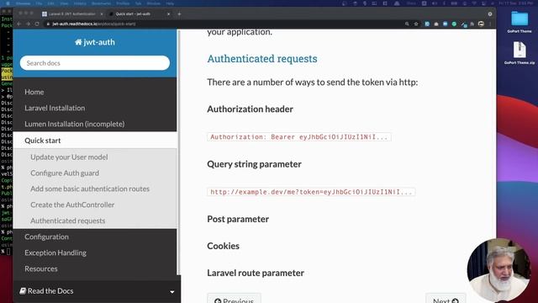This screenshot has width=538, height=303.
Task: Click the Post parameter subheading
Action: (238, 219)
